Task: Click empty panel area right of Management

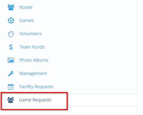Action: pyautogui.click(x=92, y=73)
